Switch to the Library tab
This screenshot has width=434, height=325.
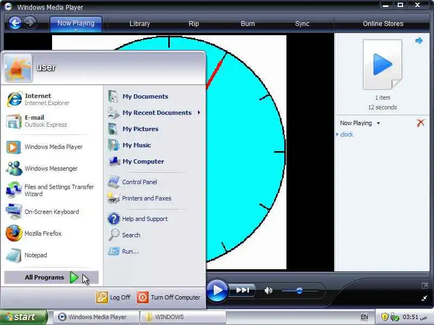click(140, 24)
